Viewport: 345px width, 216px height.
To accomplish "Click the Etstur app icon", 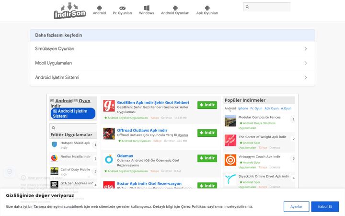I will tap(109, 185).
